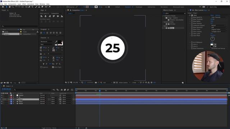Select the Type tool
This screenshot has height=129, width=230.
click(x=32, y=7)
